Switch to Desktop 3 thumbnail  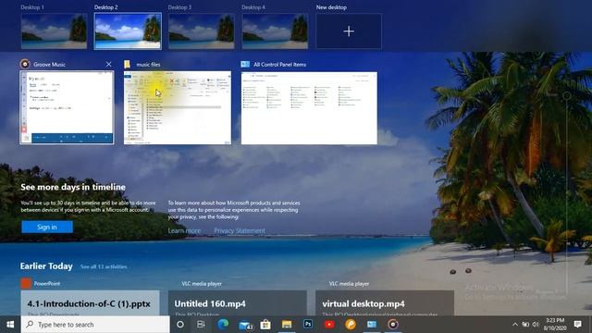click(x=202, y=31)
